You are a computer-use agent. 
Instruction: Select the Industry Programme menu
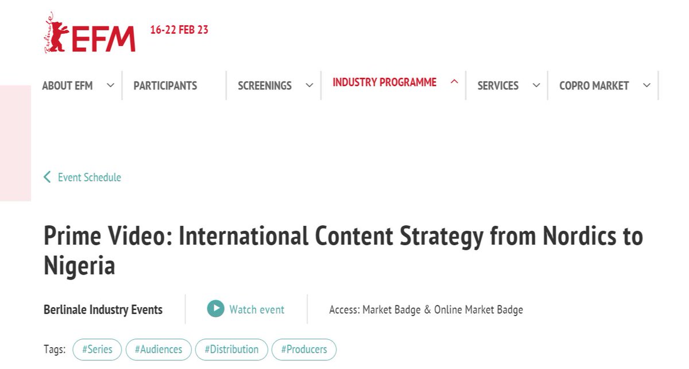click(385, 82)
